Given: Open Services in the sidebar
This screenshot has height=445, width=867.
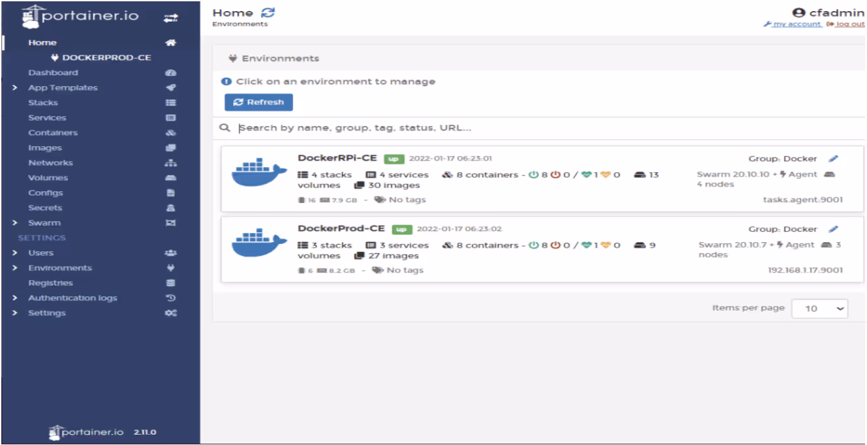Looking at the screenshot, I should click(x=47, y=118).
